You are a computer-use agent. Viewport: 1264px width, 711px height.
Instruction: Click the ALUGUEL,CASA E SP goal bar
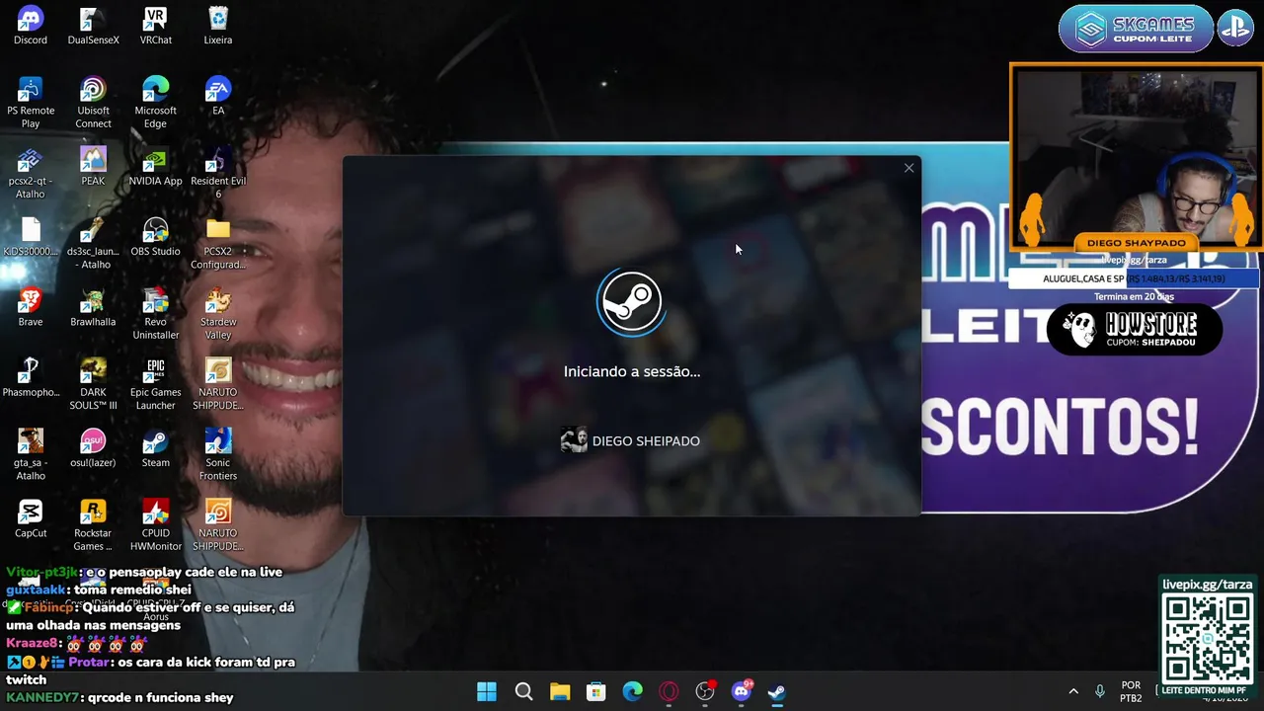[1134, 278]
